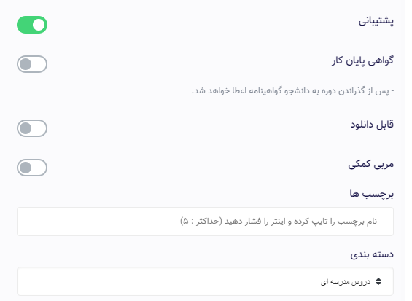Enable the مربی کمکی assistant instructor toggle
This screenshot has width=412, height=301.
(32, 168)
